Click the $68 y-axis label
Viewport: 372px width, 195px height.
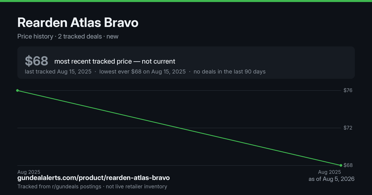pyautogui.click(x=348, y=165)
